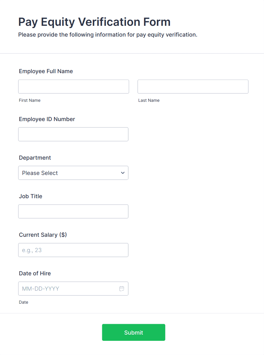Click the Department dropdown chevron arrow
264x355 pixels.
point(123,173)
